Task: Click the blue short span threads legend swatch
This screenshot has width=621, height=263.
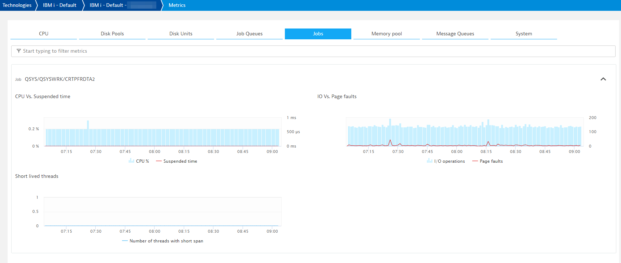Action: (125, 241)
